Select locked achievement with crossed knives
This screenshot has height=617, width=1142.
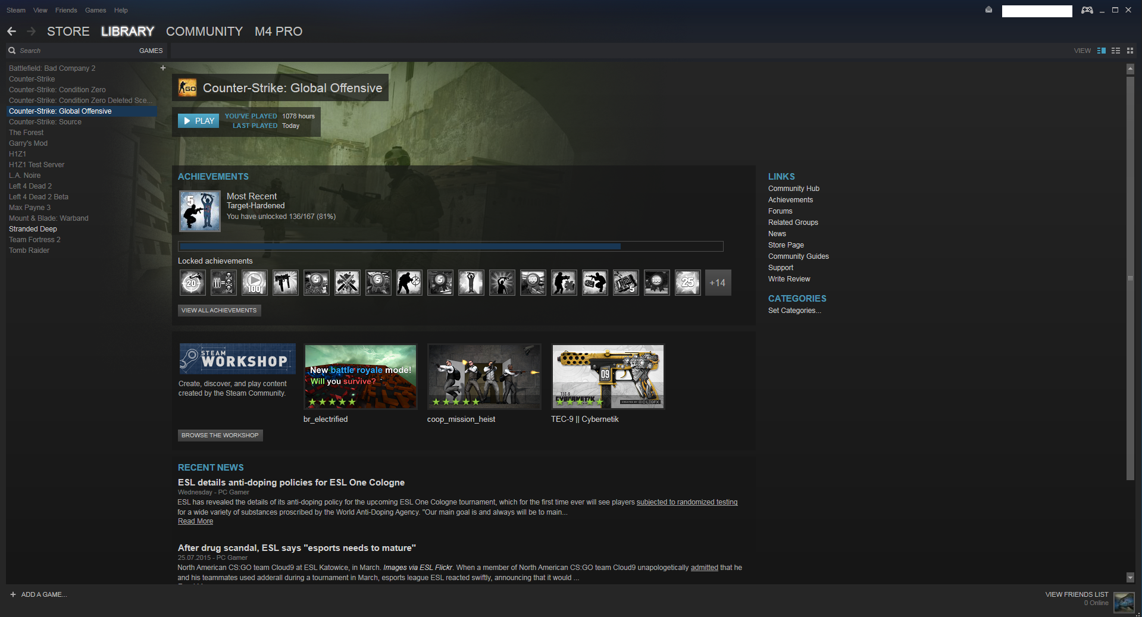coord(348,283)
